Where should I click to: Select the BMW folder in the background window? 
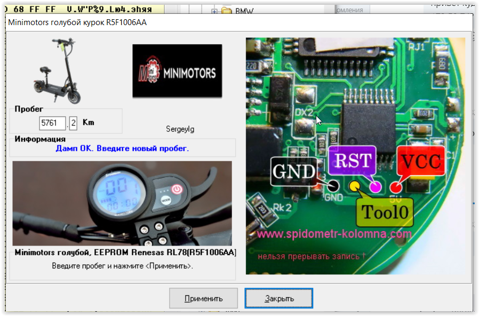pyautogui.click(x=238, y=11)
